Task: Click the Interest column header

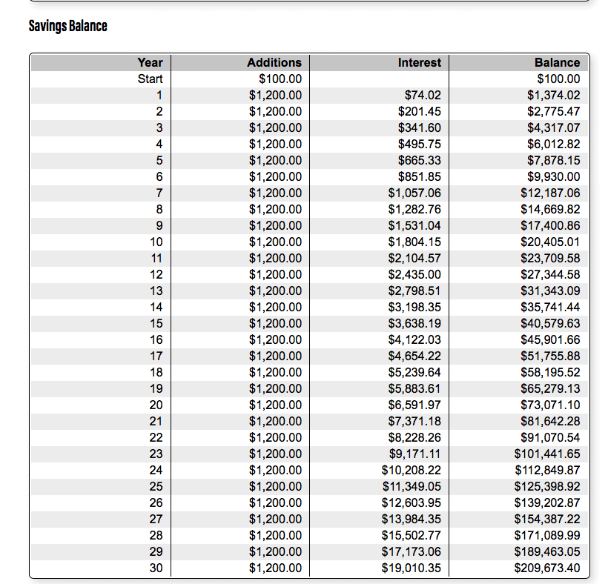Action: click(419, 62)
